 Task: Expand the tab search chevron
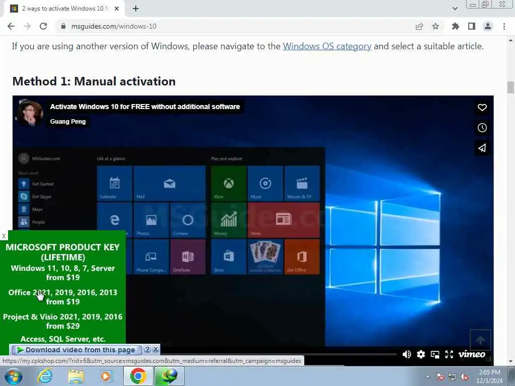click(x=455, y=9)
